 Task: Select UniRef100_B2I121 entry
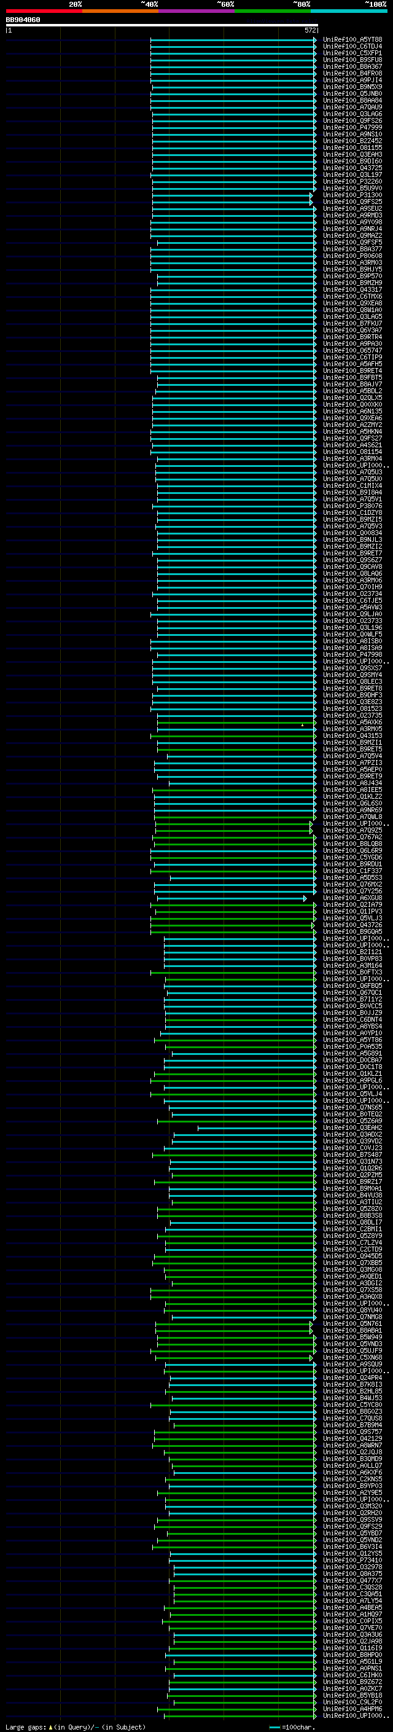352,952
